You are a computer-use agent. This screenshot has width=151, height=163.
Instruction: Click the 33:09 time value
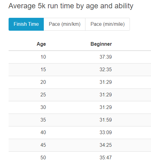(106, 132)
